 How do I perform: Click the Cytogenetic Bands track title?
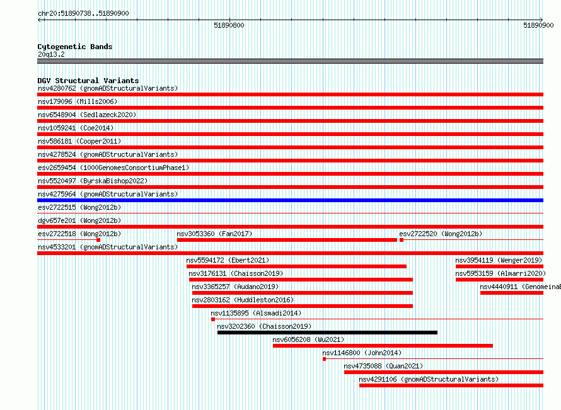click(x=75, y=47)
